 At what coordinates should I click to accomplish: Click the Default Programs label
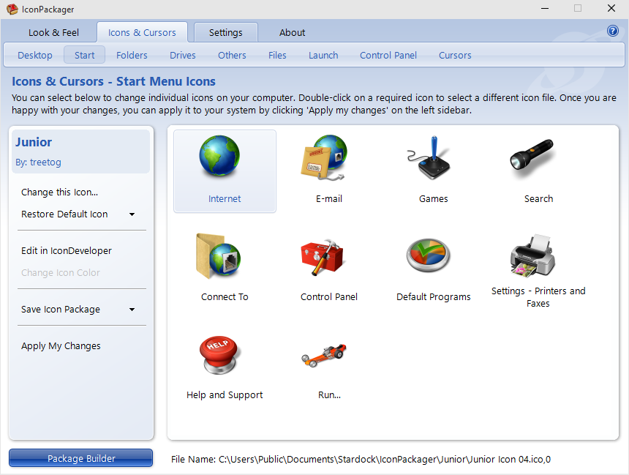click(433, 297)
